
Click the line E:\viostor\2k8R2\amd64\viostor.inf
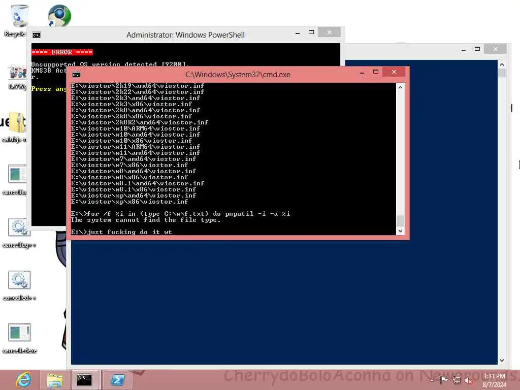pyautogui.click(x=139, y=122)
